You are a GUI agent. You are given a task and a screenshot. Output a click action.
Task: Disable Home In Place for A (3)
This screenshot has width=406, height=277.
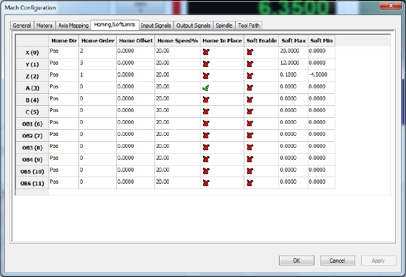point(206,88)
